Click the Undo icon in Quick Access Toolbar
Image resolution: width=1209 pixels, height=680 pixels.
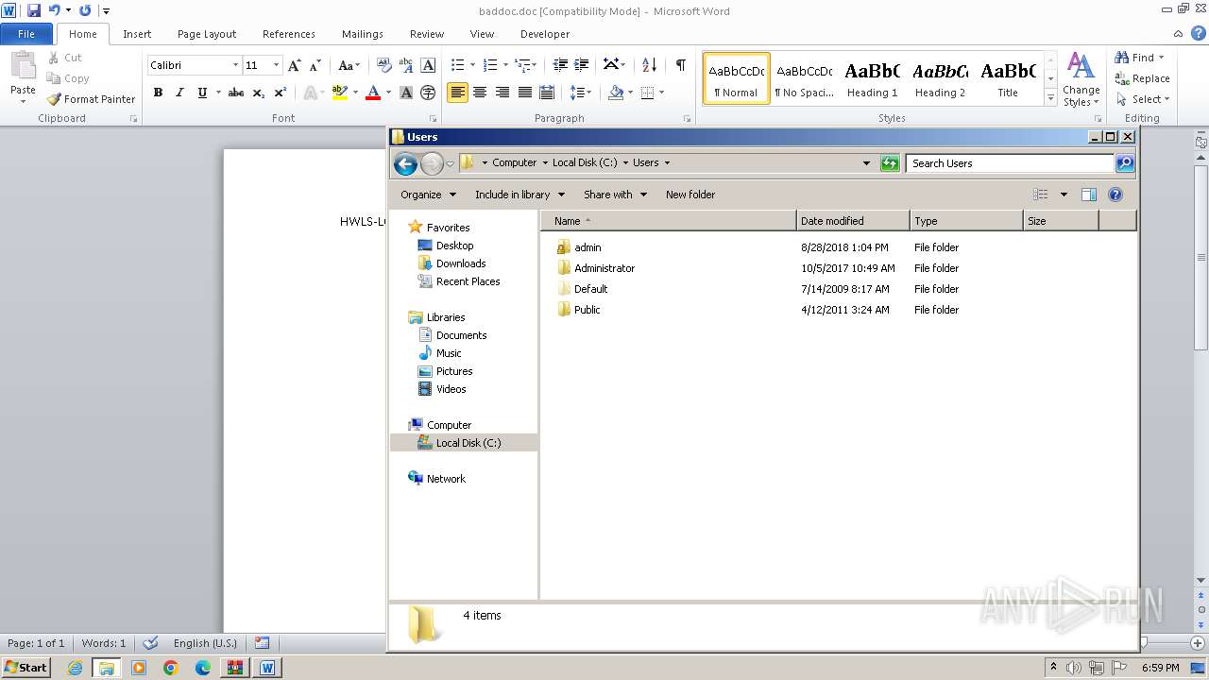[54, 10]
